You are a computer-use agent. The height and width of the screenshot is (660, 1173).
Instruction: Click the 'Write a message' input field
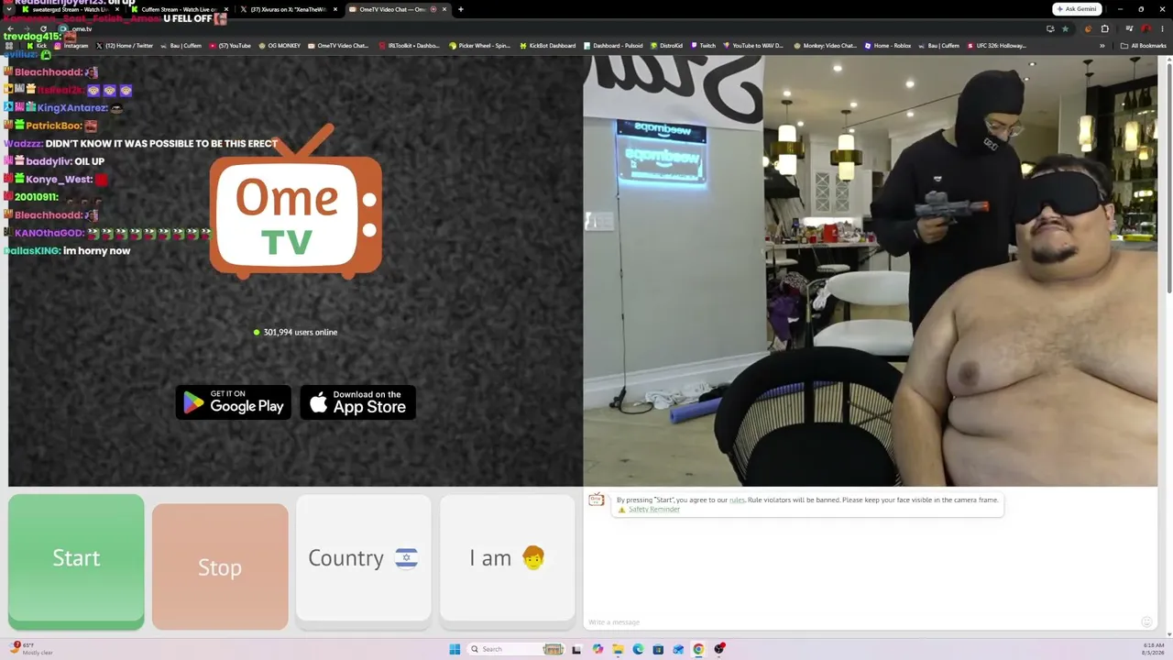(x=861, y=622)
